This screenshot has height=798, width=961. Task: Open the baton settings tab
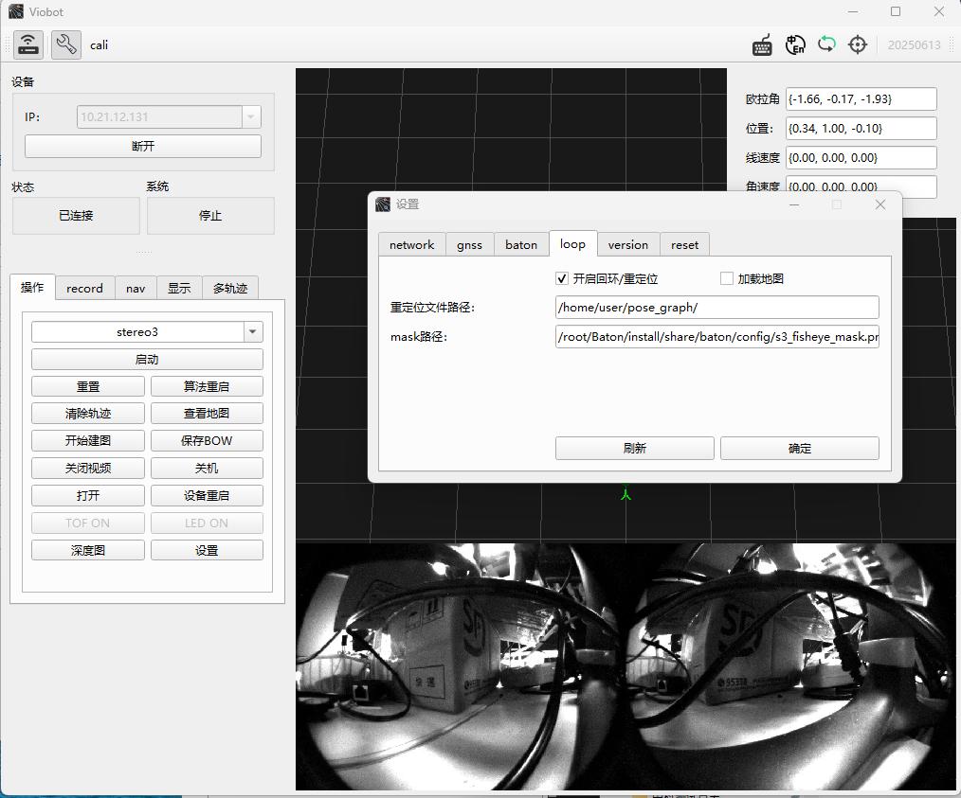[521, 245]
